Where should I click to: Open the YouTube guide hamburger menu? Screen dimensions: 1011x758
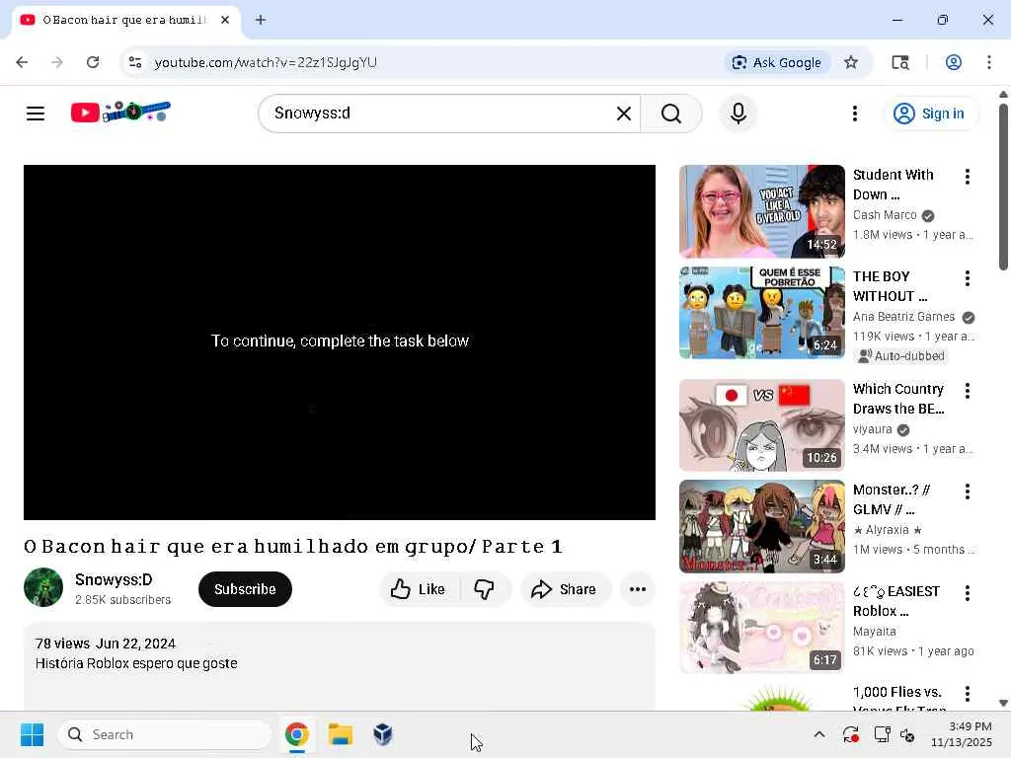[x=36, y=114]
